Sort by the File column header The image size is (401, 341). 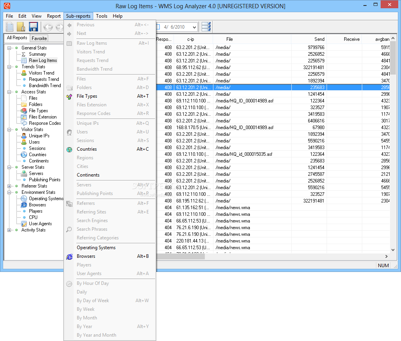pos(252,39)
